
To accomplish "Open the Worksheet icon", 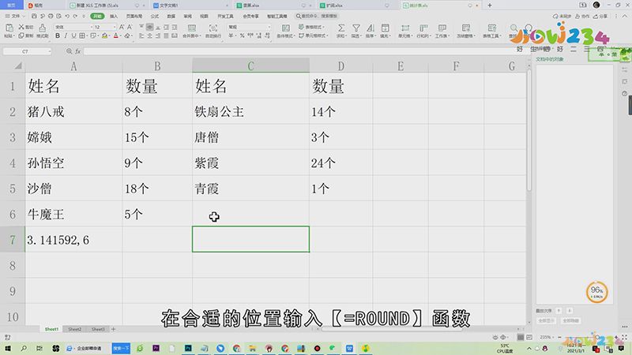I will (442, 28).
